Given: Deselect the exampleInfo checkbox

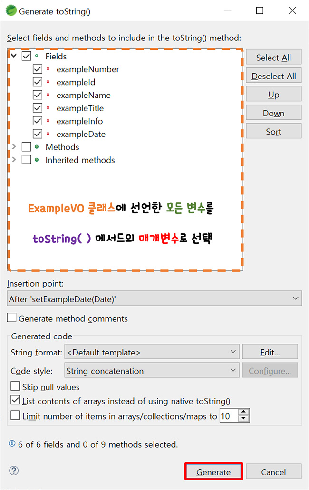Looking at the screenshot, I should [x=38, y=121].
